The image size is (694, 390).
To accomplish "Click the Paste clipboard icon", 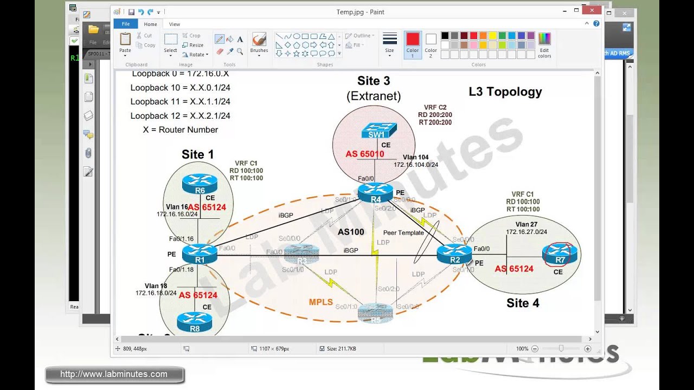I will [125, 39].
